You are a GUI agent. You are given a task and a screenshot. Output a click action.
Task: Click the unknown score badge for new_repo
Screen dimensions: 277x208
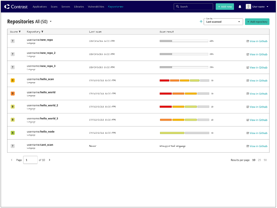click(12, 41)
